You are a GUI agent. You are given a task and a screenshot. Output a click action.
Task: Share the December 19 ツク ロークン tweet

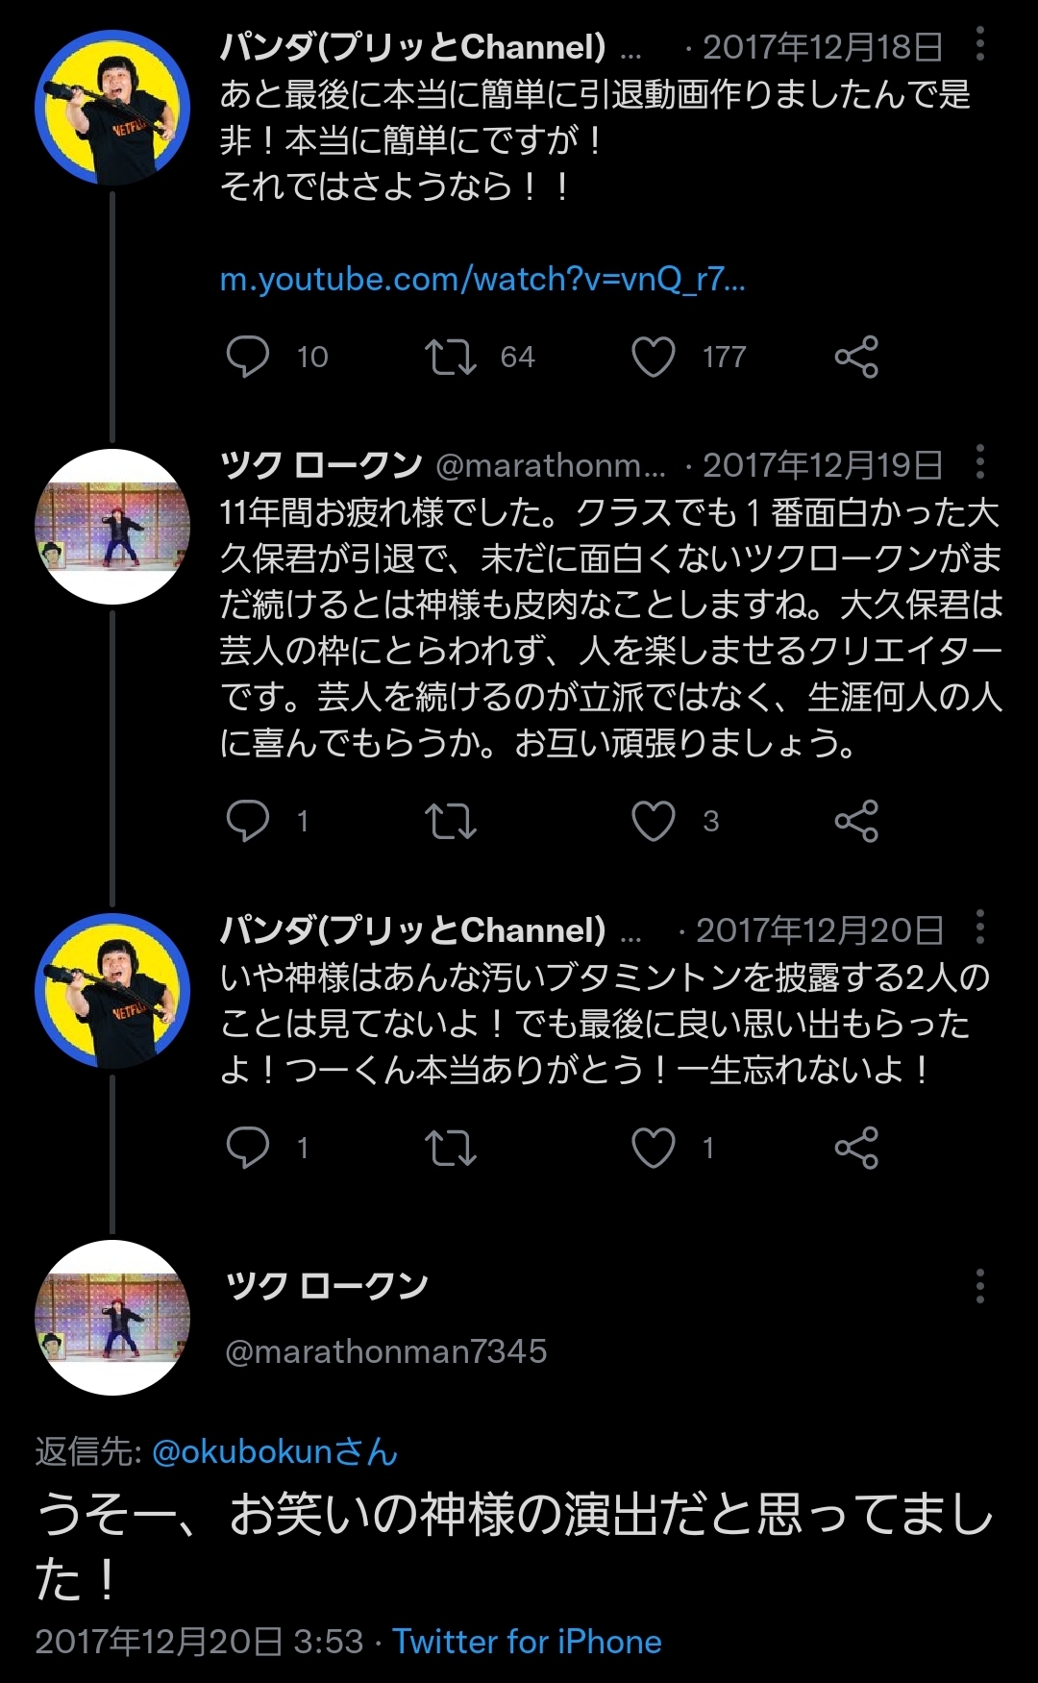tap(856, 821)
